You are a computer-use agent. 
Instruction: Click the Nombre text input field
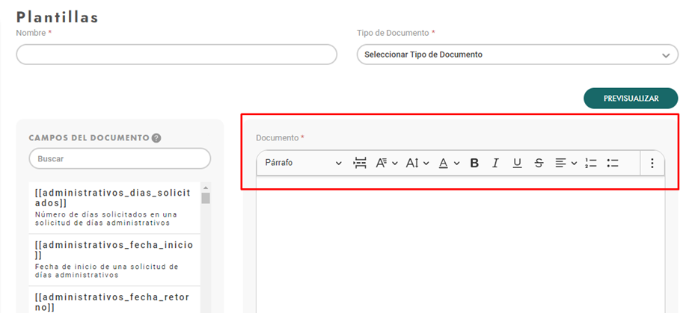(177, 55)
